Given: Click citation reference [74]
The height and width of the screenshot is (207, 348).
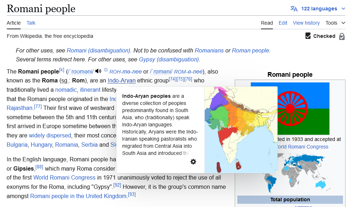Looking at the screenshot, I should point(173,79).
